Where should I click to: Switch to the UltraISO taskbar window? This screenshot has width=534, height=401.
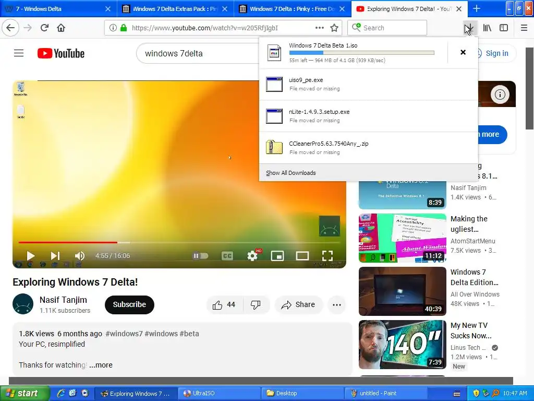tap(220, 393)
